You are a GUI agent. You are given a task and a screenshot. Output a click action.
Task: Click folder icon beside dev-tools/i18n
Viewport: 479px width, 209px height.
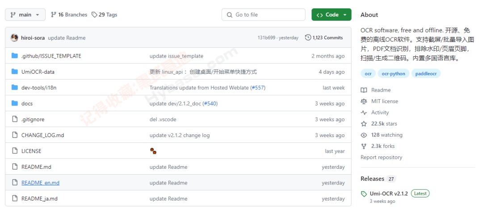(x=15, y=88)
